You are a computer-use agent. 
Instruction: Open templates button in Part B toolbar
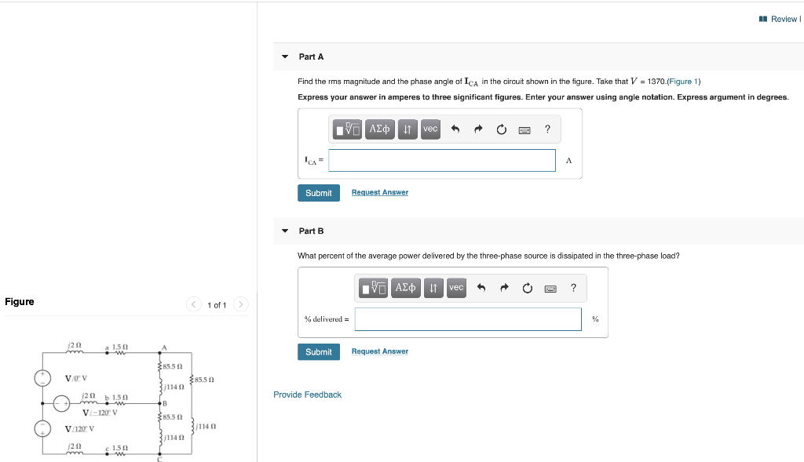373,288
